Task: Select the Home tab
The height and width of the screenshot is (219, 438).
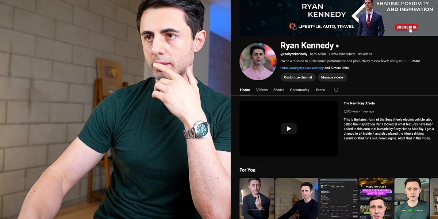Action: pos(245,90)
